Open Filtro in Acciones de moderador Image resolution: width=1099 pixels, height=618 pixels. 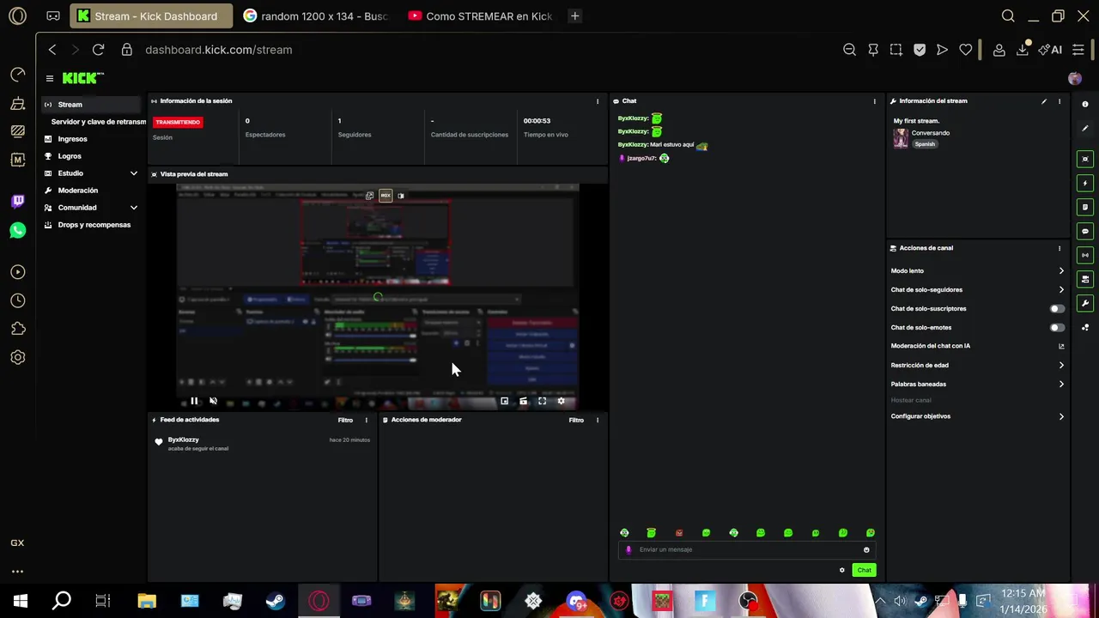[576, 420]
